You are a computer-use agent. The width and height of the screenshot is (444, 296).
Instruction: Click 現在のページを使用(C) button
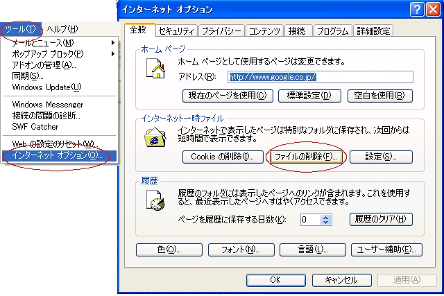228,96
